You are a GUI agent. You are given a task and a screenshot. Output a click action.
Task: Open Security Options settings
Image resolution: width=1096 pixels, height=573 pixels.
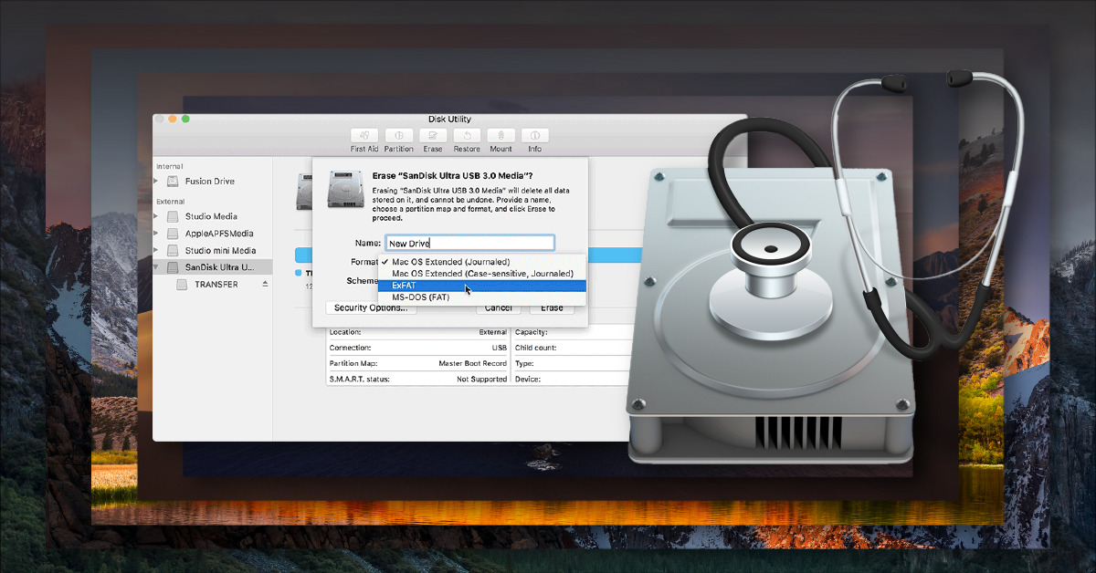pos(369,307)
